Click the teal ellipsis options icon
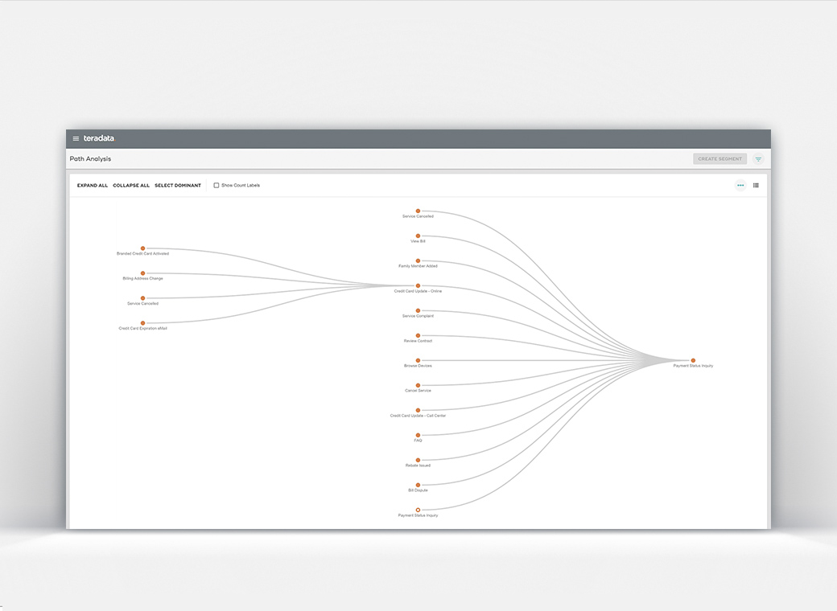The height and width of the screenshot is (611, 837). click(740, 185)
